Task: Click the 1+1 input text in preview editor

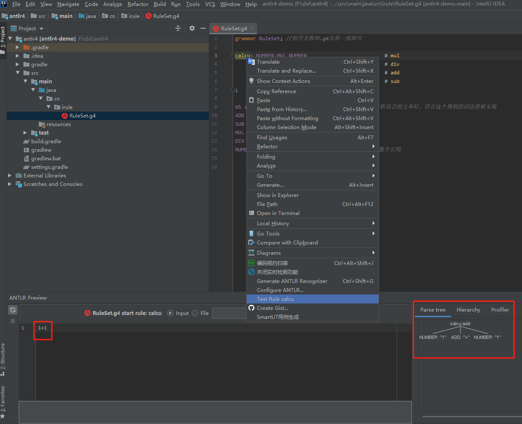Action: [x=43, y=328]
